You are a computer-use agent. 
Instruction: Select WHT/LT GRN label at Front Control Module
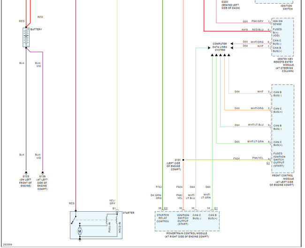point(255,141)
